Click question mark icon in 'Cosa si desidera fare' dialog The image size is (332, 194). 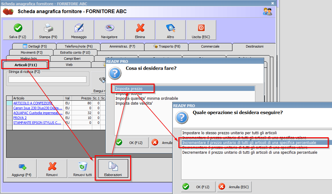[x=115, y=73]
